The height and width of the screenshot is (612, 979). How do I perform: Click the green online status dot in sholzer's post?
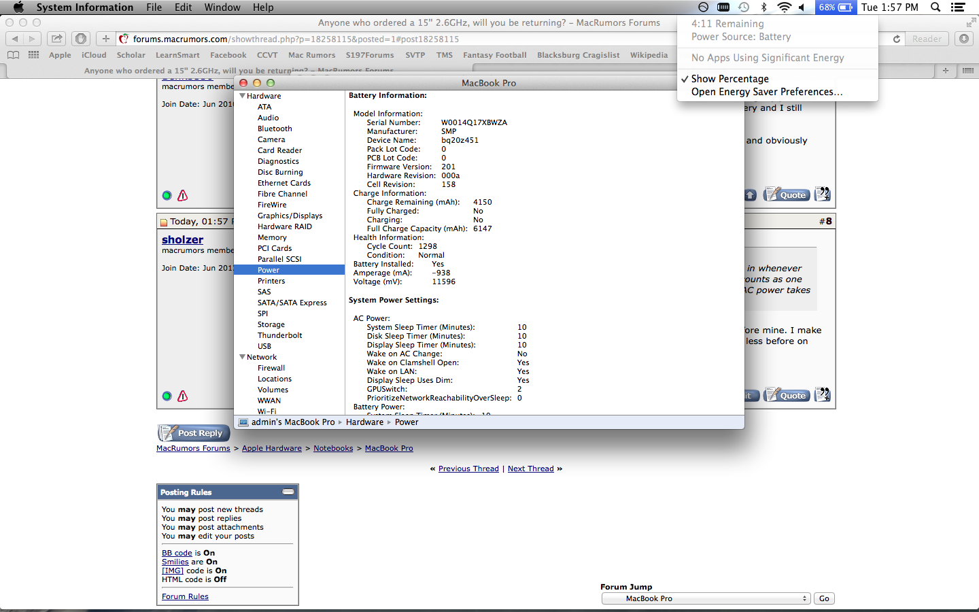point(167,396)
